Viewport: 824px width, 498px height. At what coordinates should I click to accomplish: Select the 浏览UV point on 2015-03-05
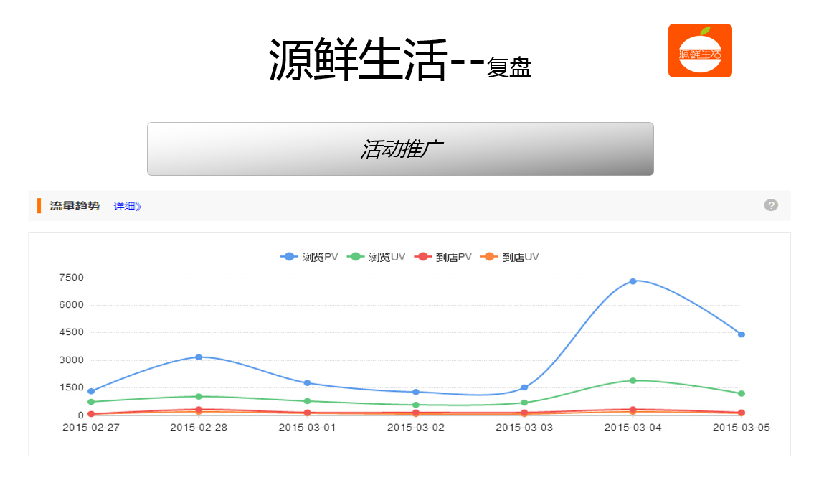[741, 393]
